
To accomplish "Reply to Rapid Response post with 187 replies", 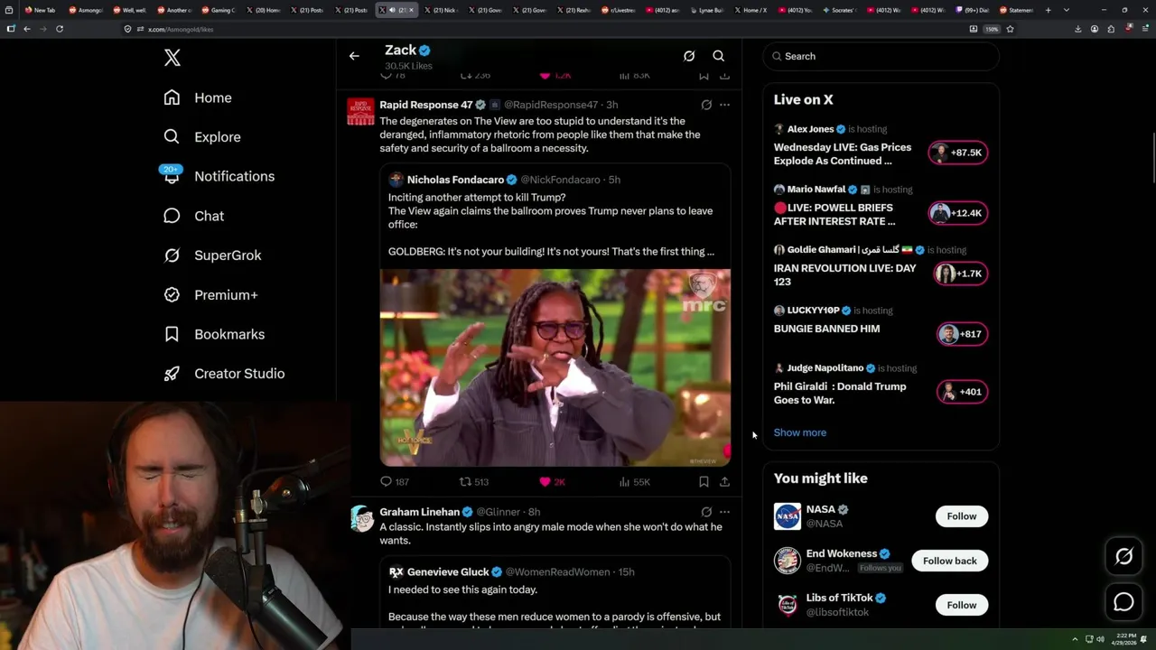I will 395,482.
